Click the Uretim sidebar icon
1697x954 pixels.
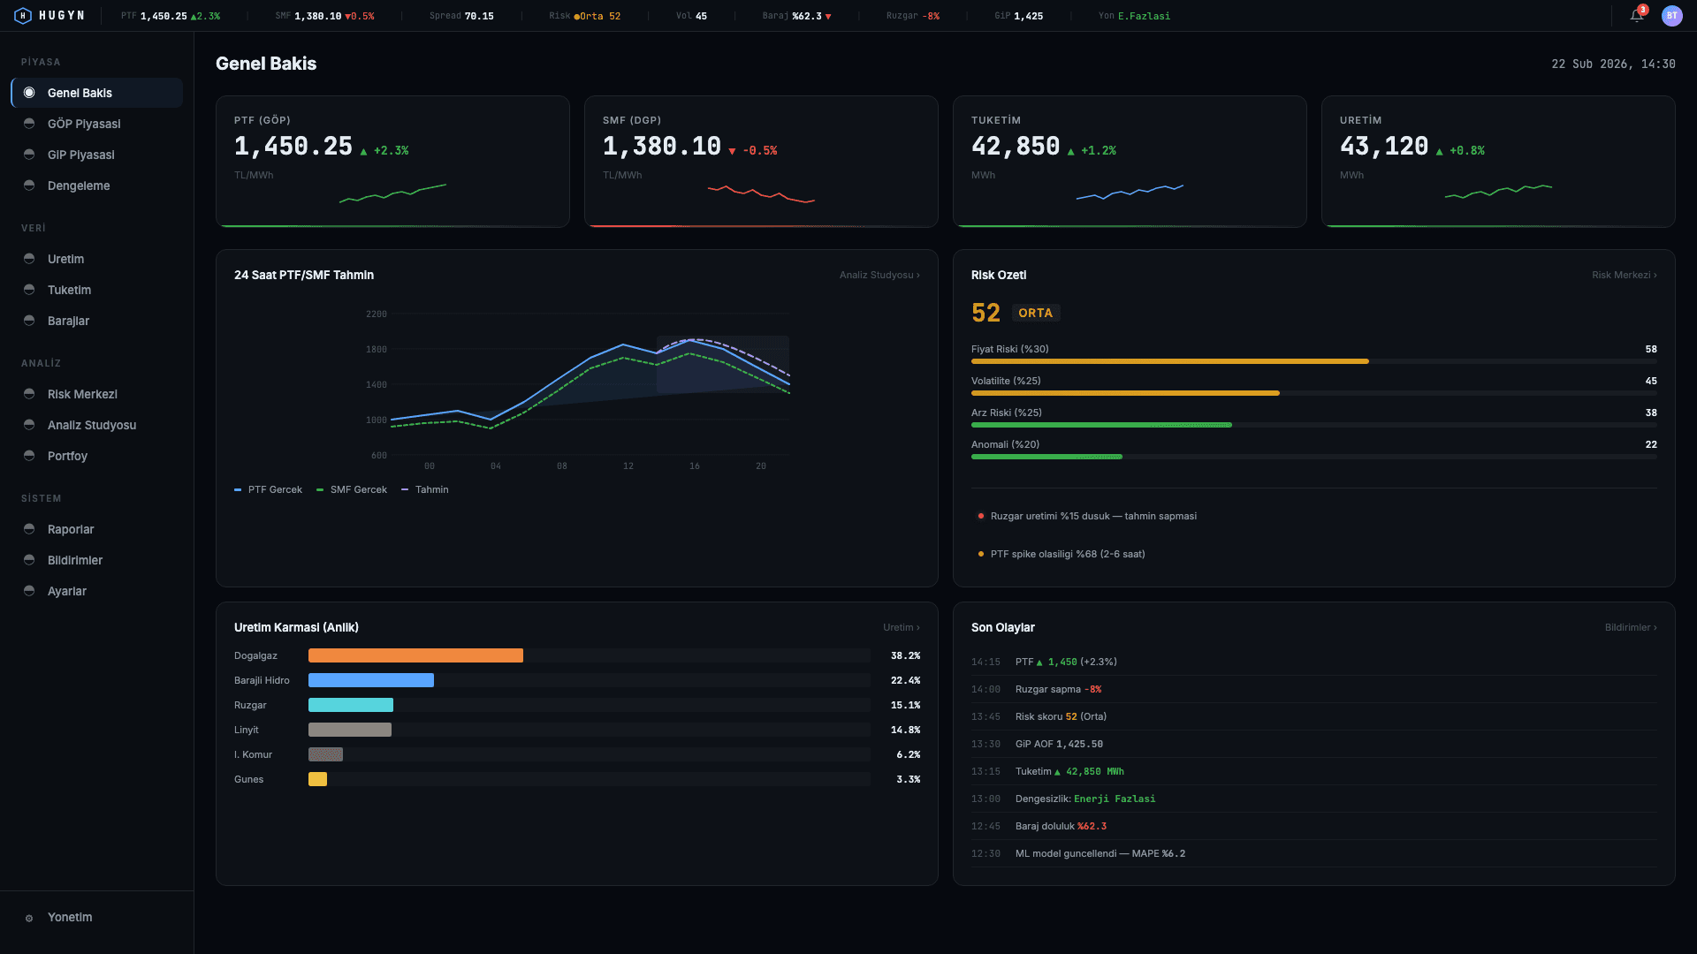29,259
